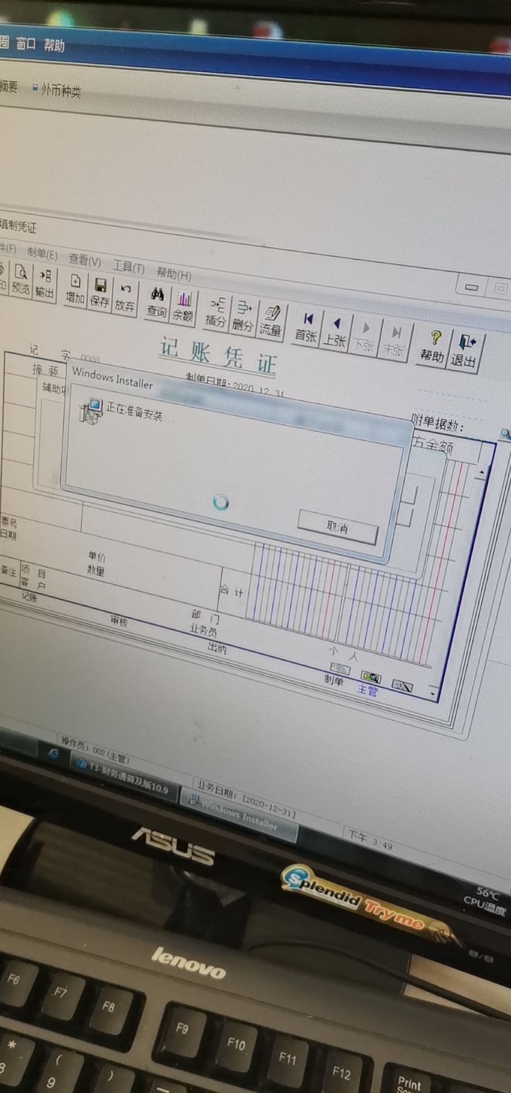Image resolution: width=511 pixels, height=1093 pixels.
Task: Minimize the 填制凭证 voucher window
Action: coord(471,287)
